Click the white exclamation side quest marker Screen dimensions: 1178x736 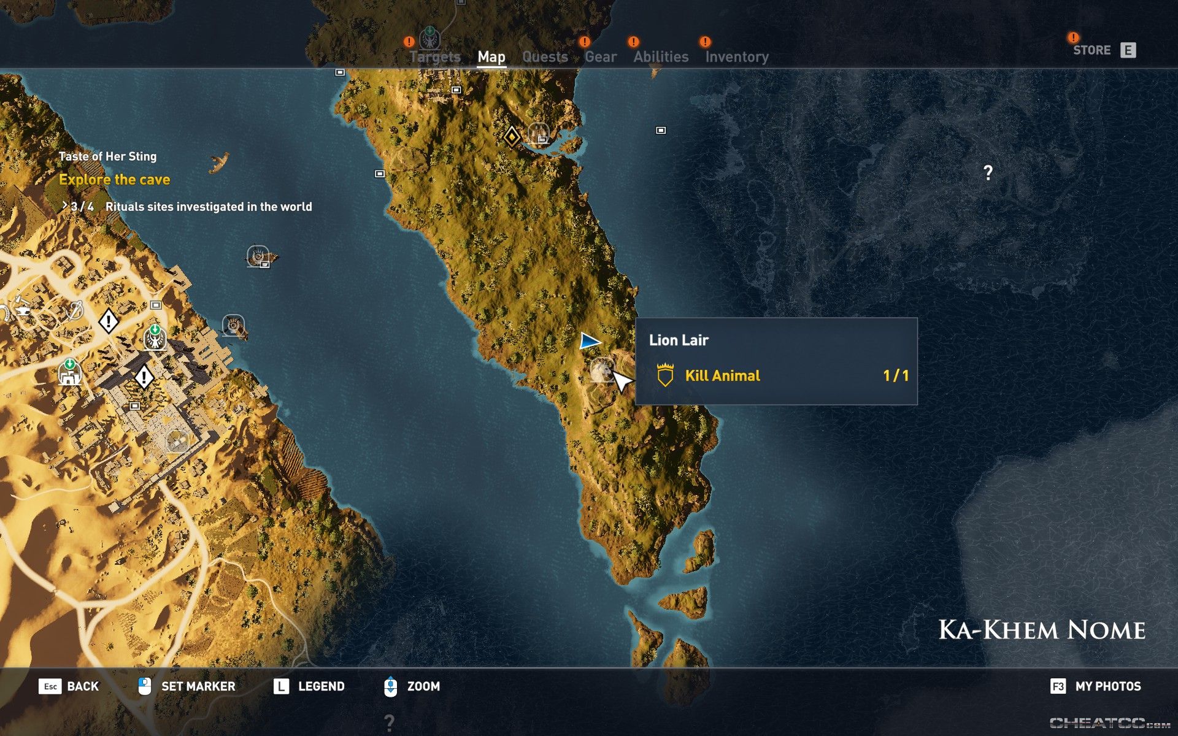click(109, 321)
